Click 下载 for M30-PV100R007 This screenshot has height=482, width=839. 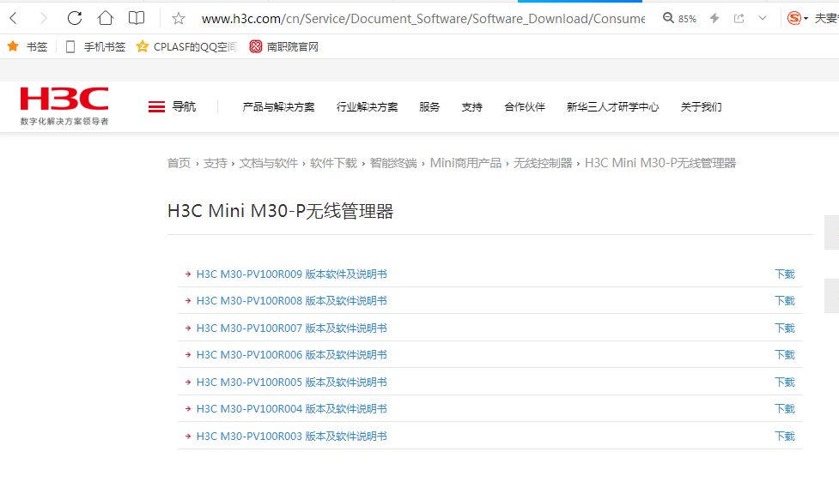(x=785, y=328)
